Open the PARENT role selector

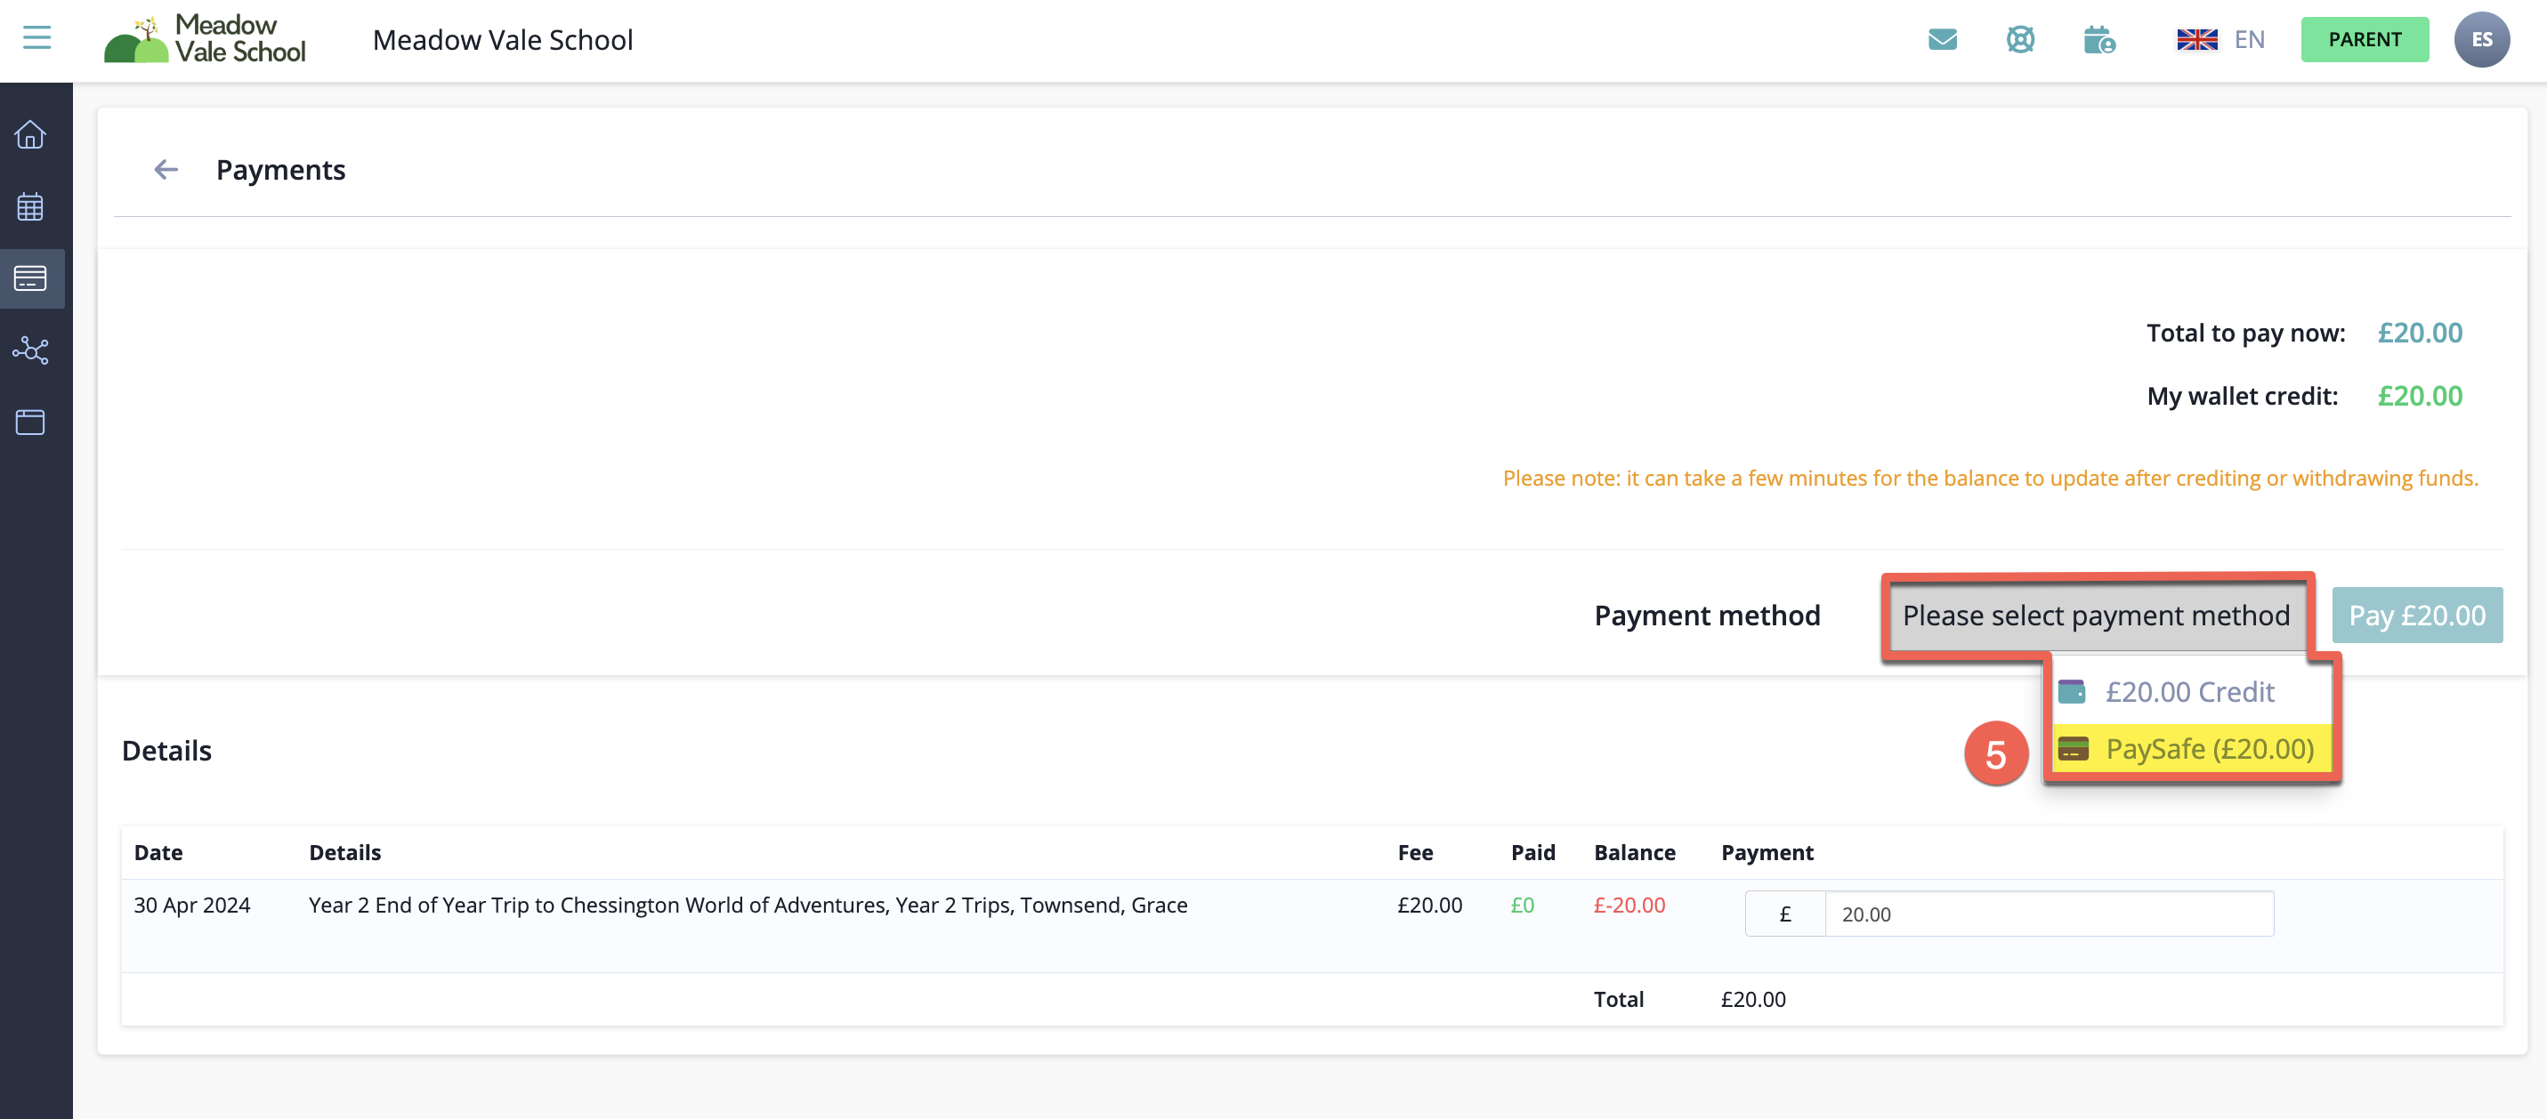(2364, 39)
